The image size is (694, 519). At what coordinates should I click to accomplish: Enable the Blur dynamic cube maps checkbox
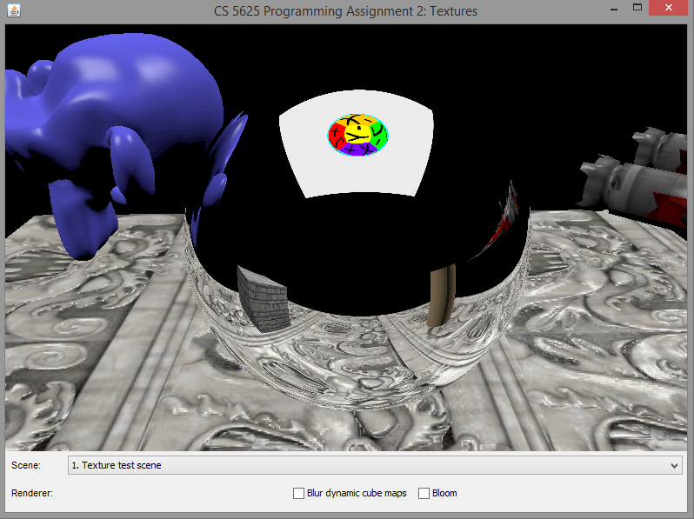click(299, 494)
